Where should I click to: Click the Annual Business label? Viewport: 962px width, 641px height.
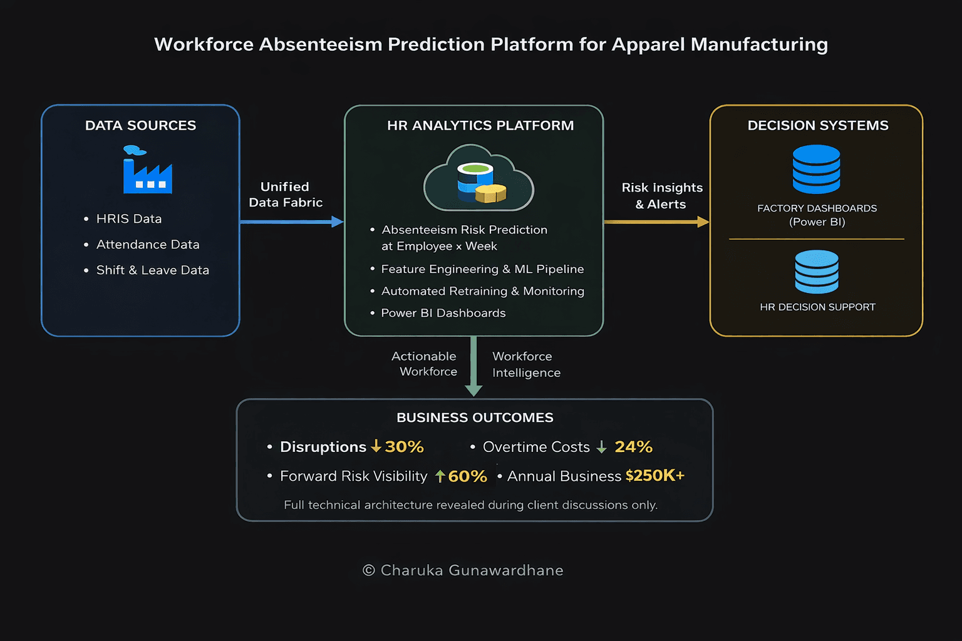pos(564,476)
